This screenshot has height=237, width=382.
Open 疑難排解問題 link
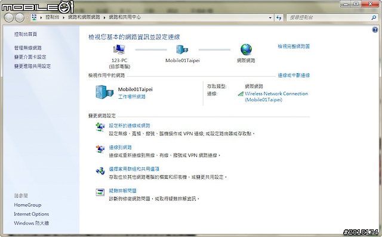[122, 191]
